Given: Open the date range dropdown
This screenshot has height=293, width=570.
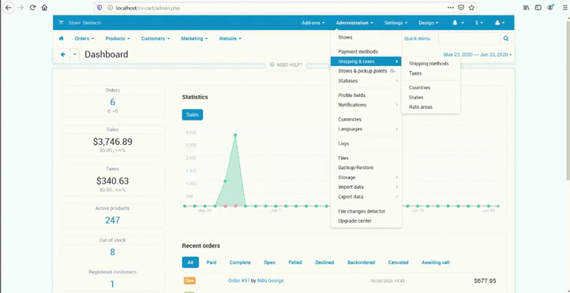Looking at the screenshot, I should point(478,55).
